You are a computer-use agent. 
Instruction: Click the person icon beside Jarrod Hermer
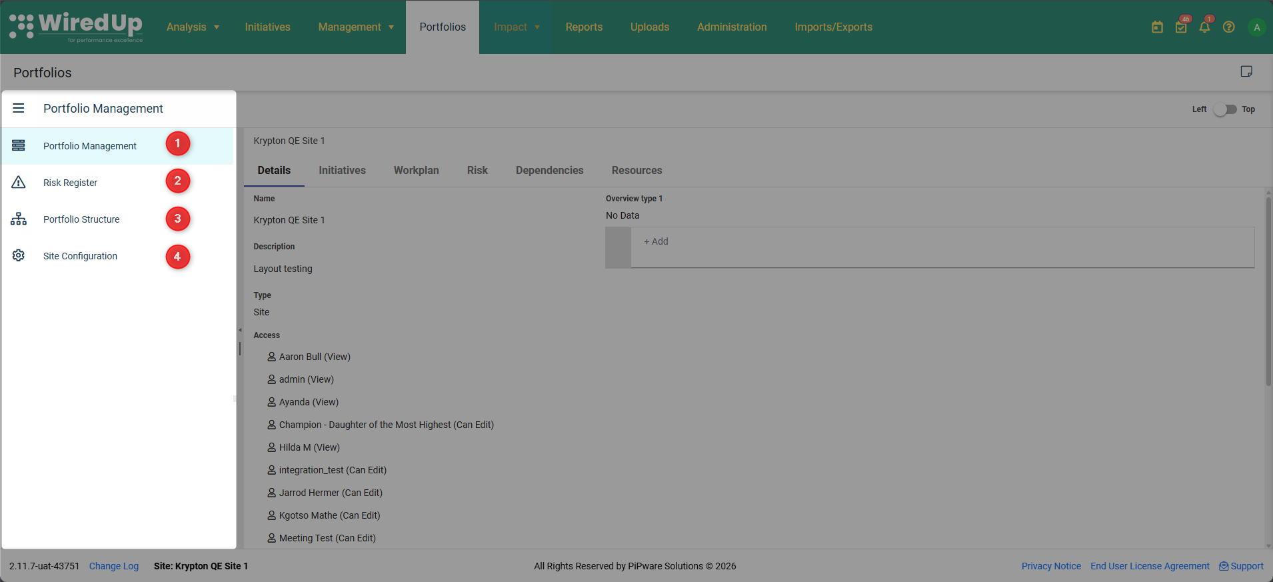pyautogui.click(x=271, y=493)
